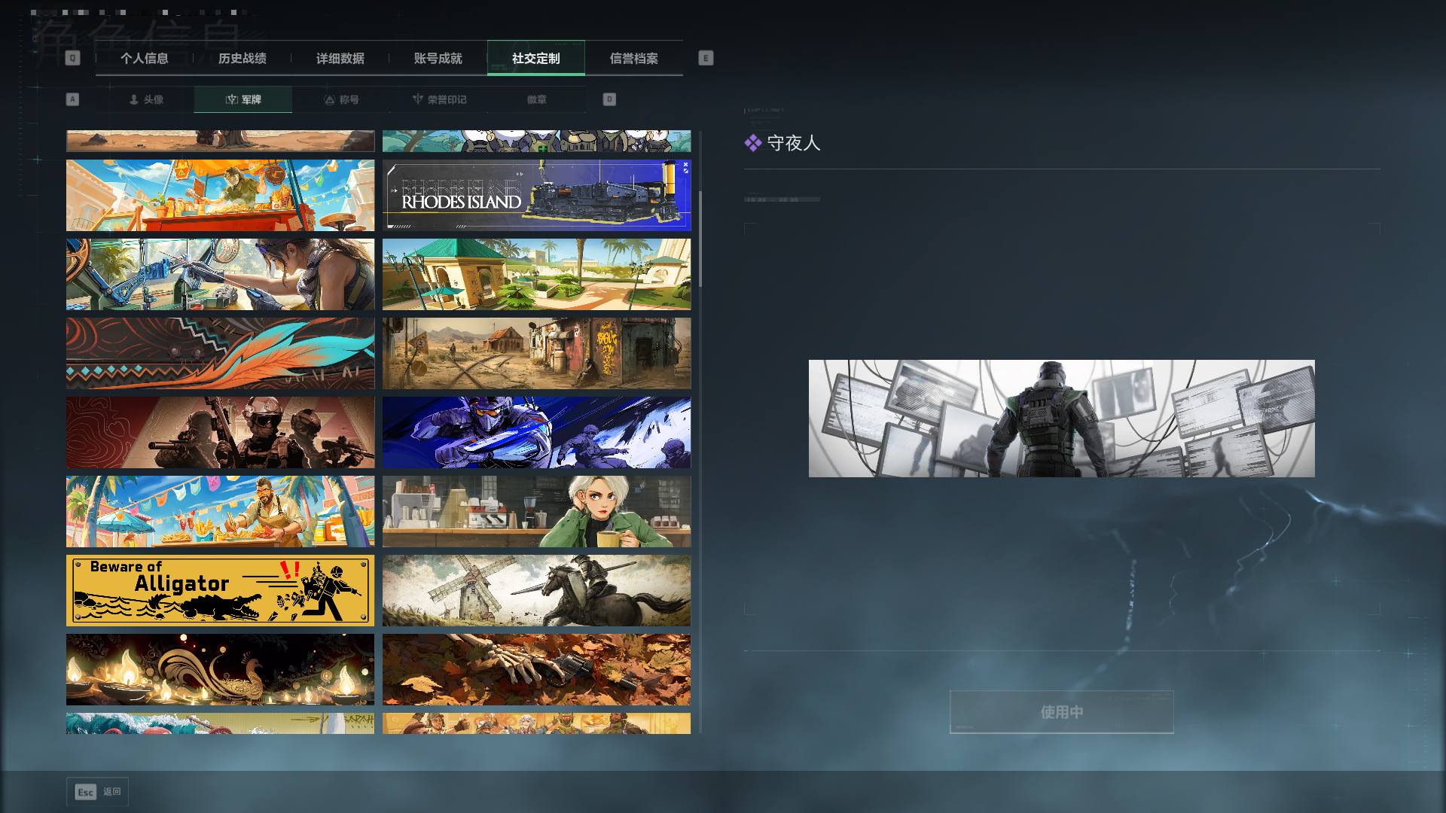Click the 使用中 button
This screenshot has height=813, width=1446.
point(1062,712)
